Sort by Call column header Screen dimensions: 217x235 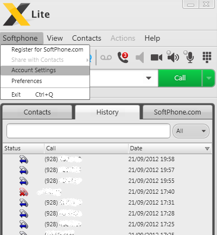(86, 148)
